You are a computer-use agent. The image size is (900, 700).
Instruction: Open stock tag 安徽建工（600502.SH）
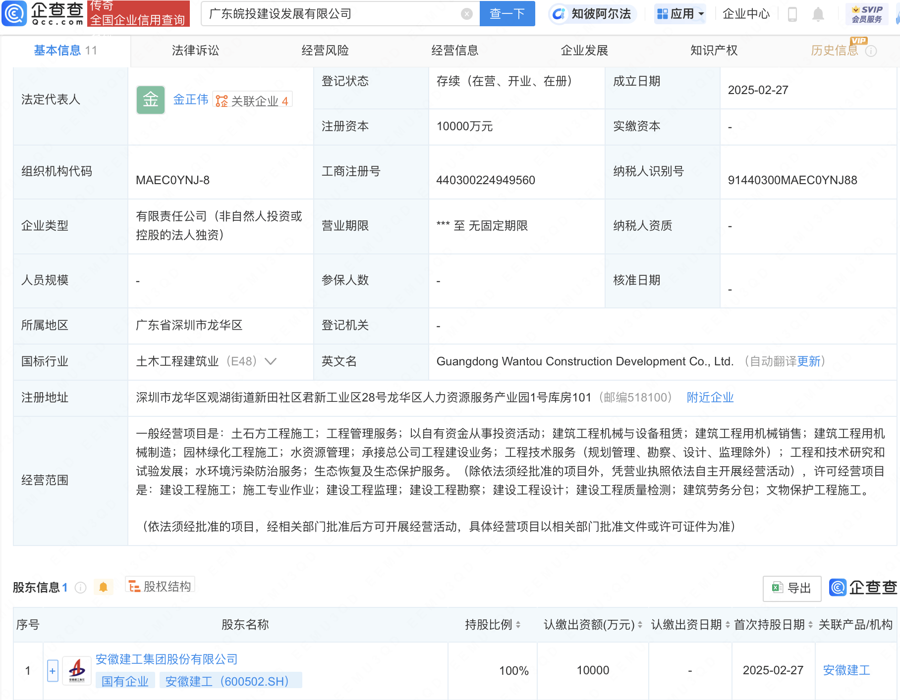click(x=230, y=681)
